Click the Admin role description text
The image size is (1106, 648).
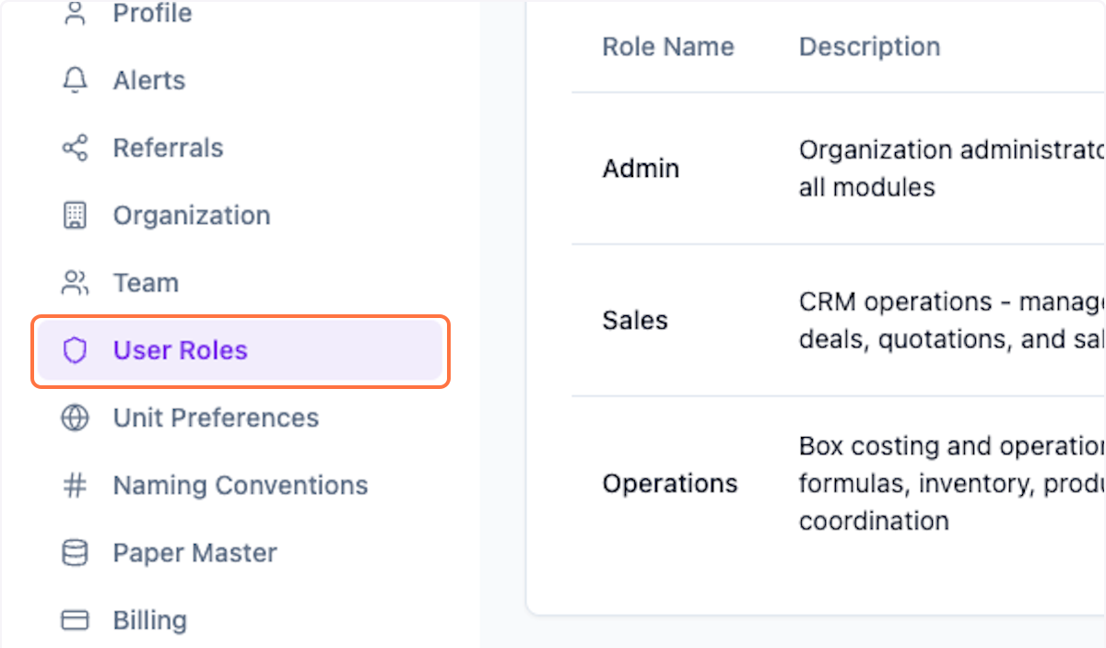(x=949, y=169)
